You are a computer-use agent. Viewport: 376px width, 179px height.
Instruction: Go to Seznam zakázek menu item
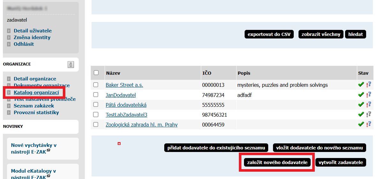(33, 106)
